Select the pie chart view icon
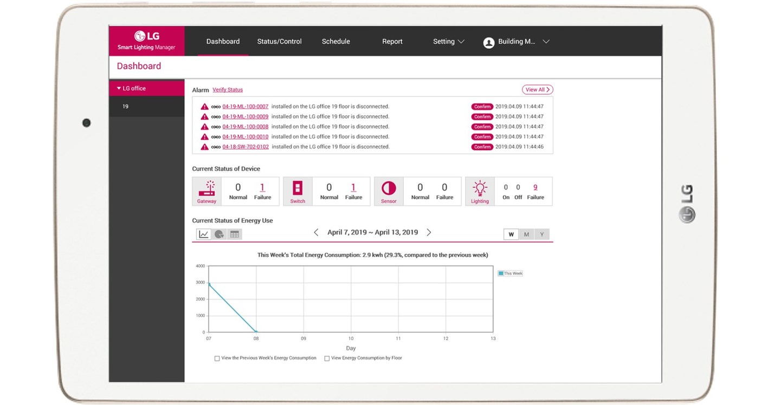774x405 pixels. tap(219, 234)
